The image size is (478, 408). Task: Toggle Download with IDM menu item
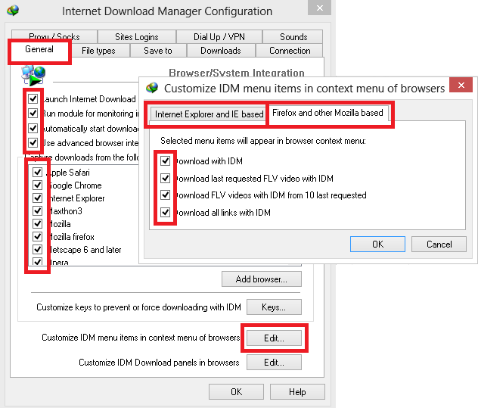[165, 160]
